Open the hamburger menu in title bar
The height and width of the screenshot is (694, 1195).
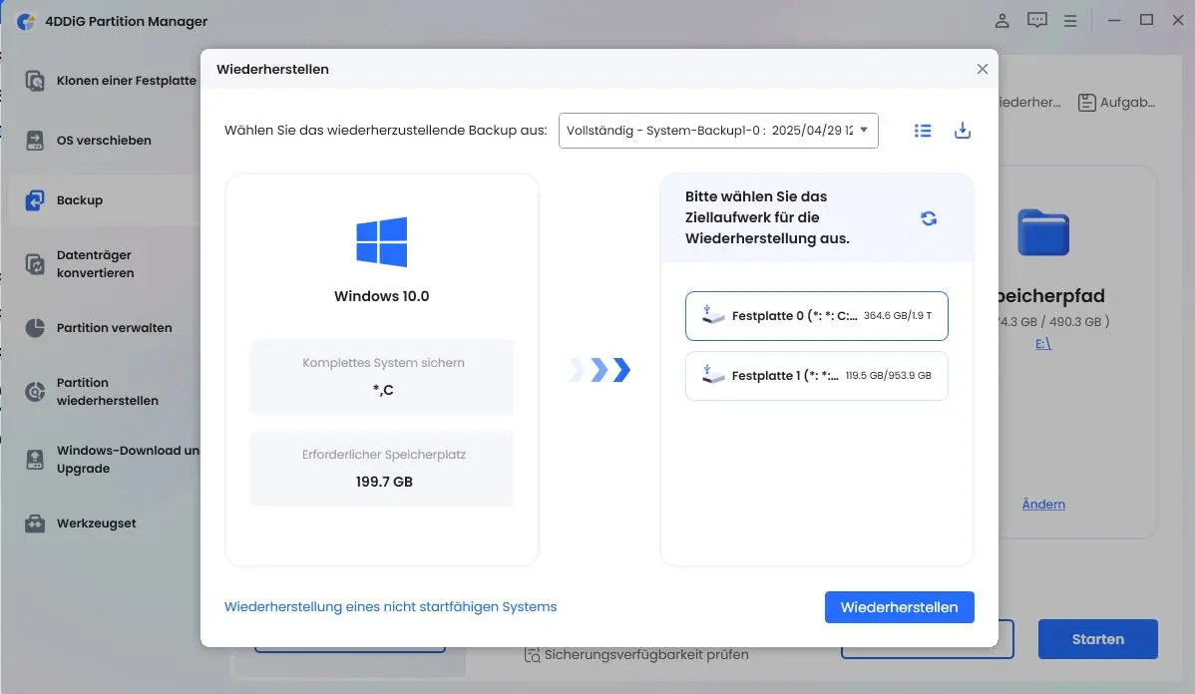[1070, 21]
